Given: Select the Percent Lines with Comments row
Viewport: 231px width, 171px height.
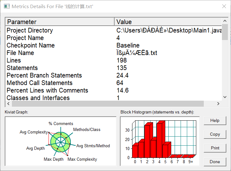Looking at the screenshot, I should click(114, 90).
